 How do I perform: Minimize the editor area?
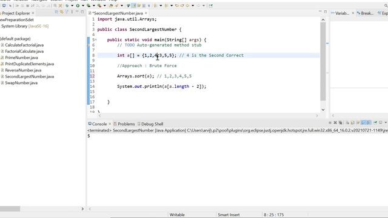320,12
